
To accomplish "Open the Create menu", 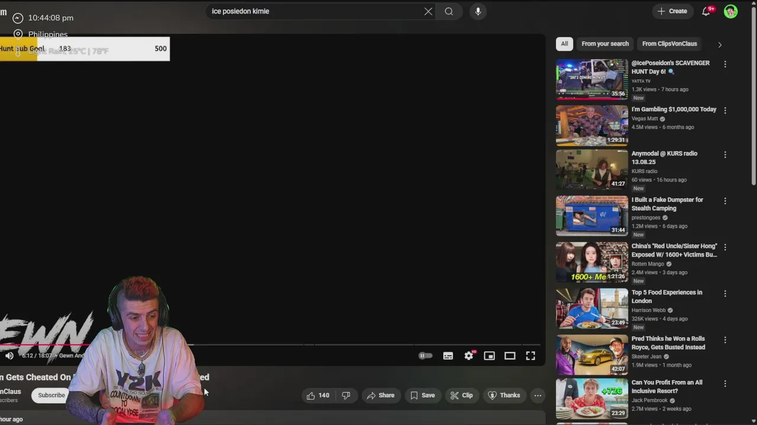I will [x=672, y=11].
